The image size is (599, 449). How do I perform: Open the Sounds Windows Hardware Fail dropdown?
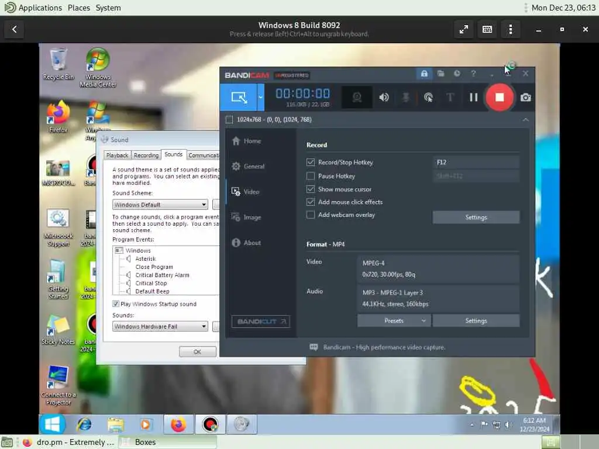(x=160, y=326)
